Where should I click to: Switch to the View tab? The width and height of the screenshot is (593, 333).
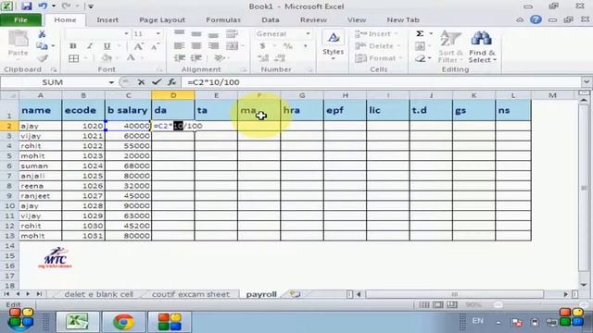click(x=357, y=19)
